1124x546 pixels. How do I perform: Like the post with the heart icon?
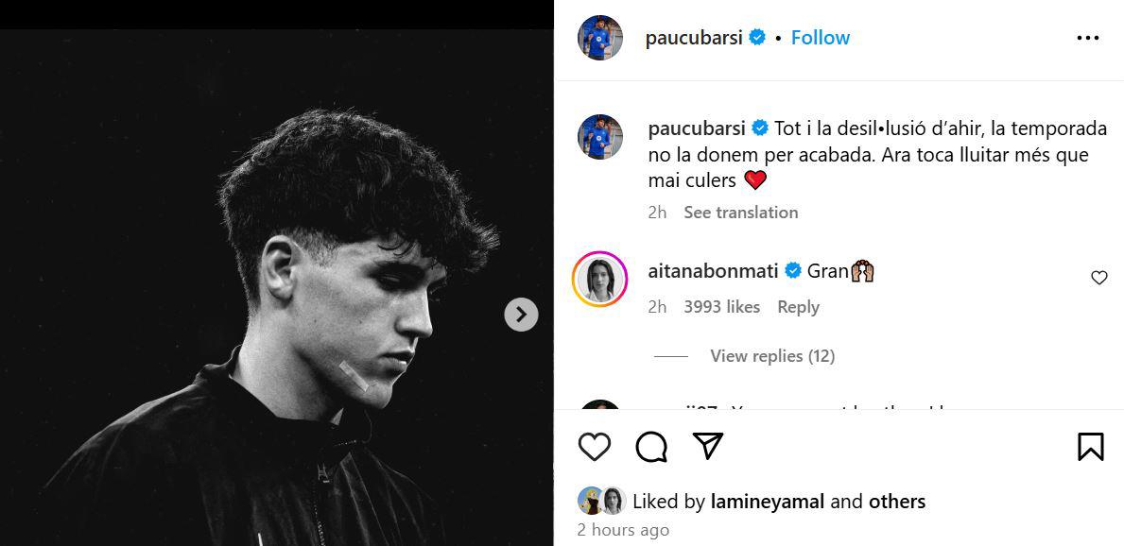pyautogui.click(x=594, y=447)
